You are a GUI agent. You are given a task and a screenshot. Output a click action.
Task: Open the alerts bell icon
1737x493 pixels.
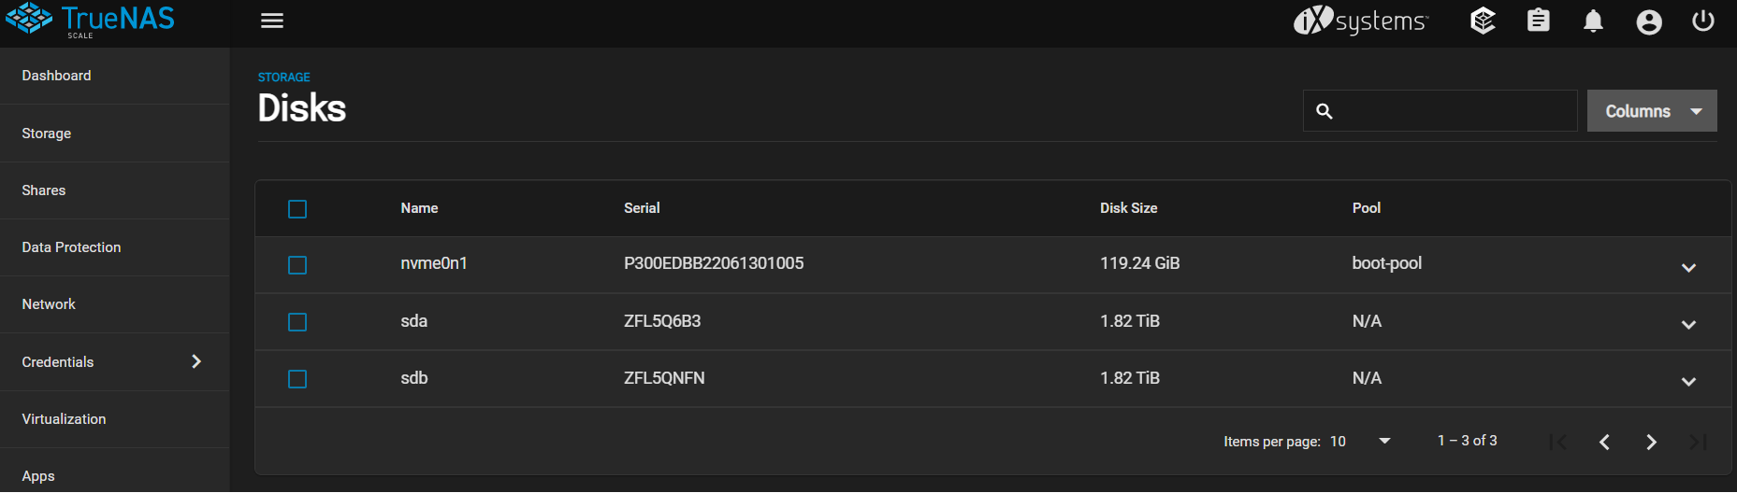pos(1594,21)
